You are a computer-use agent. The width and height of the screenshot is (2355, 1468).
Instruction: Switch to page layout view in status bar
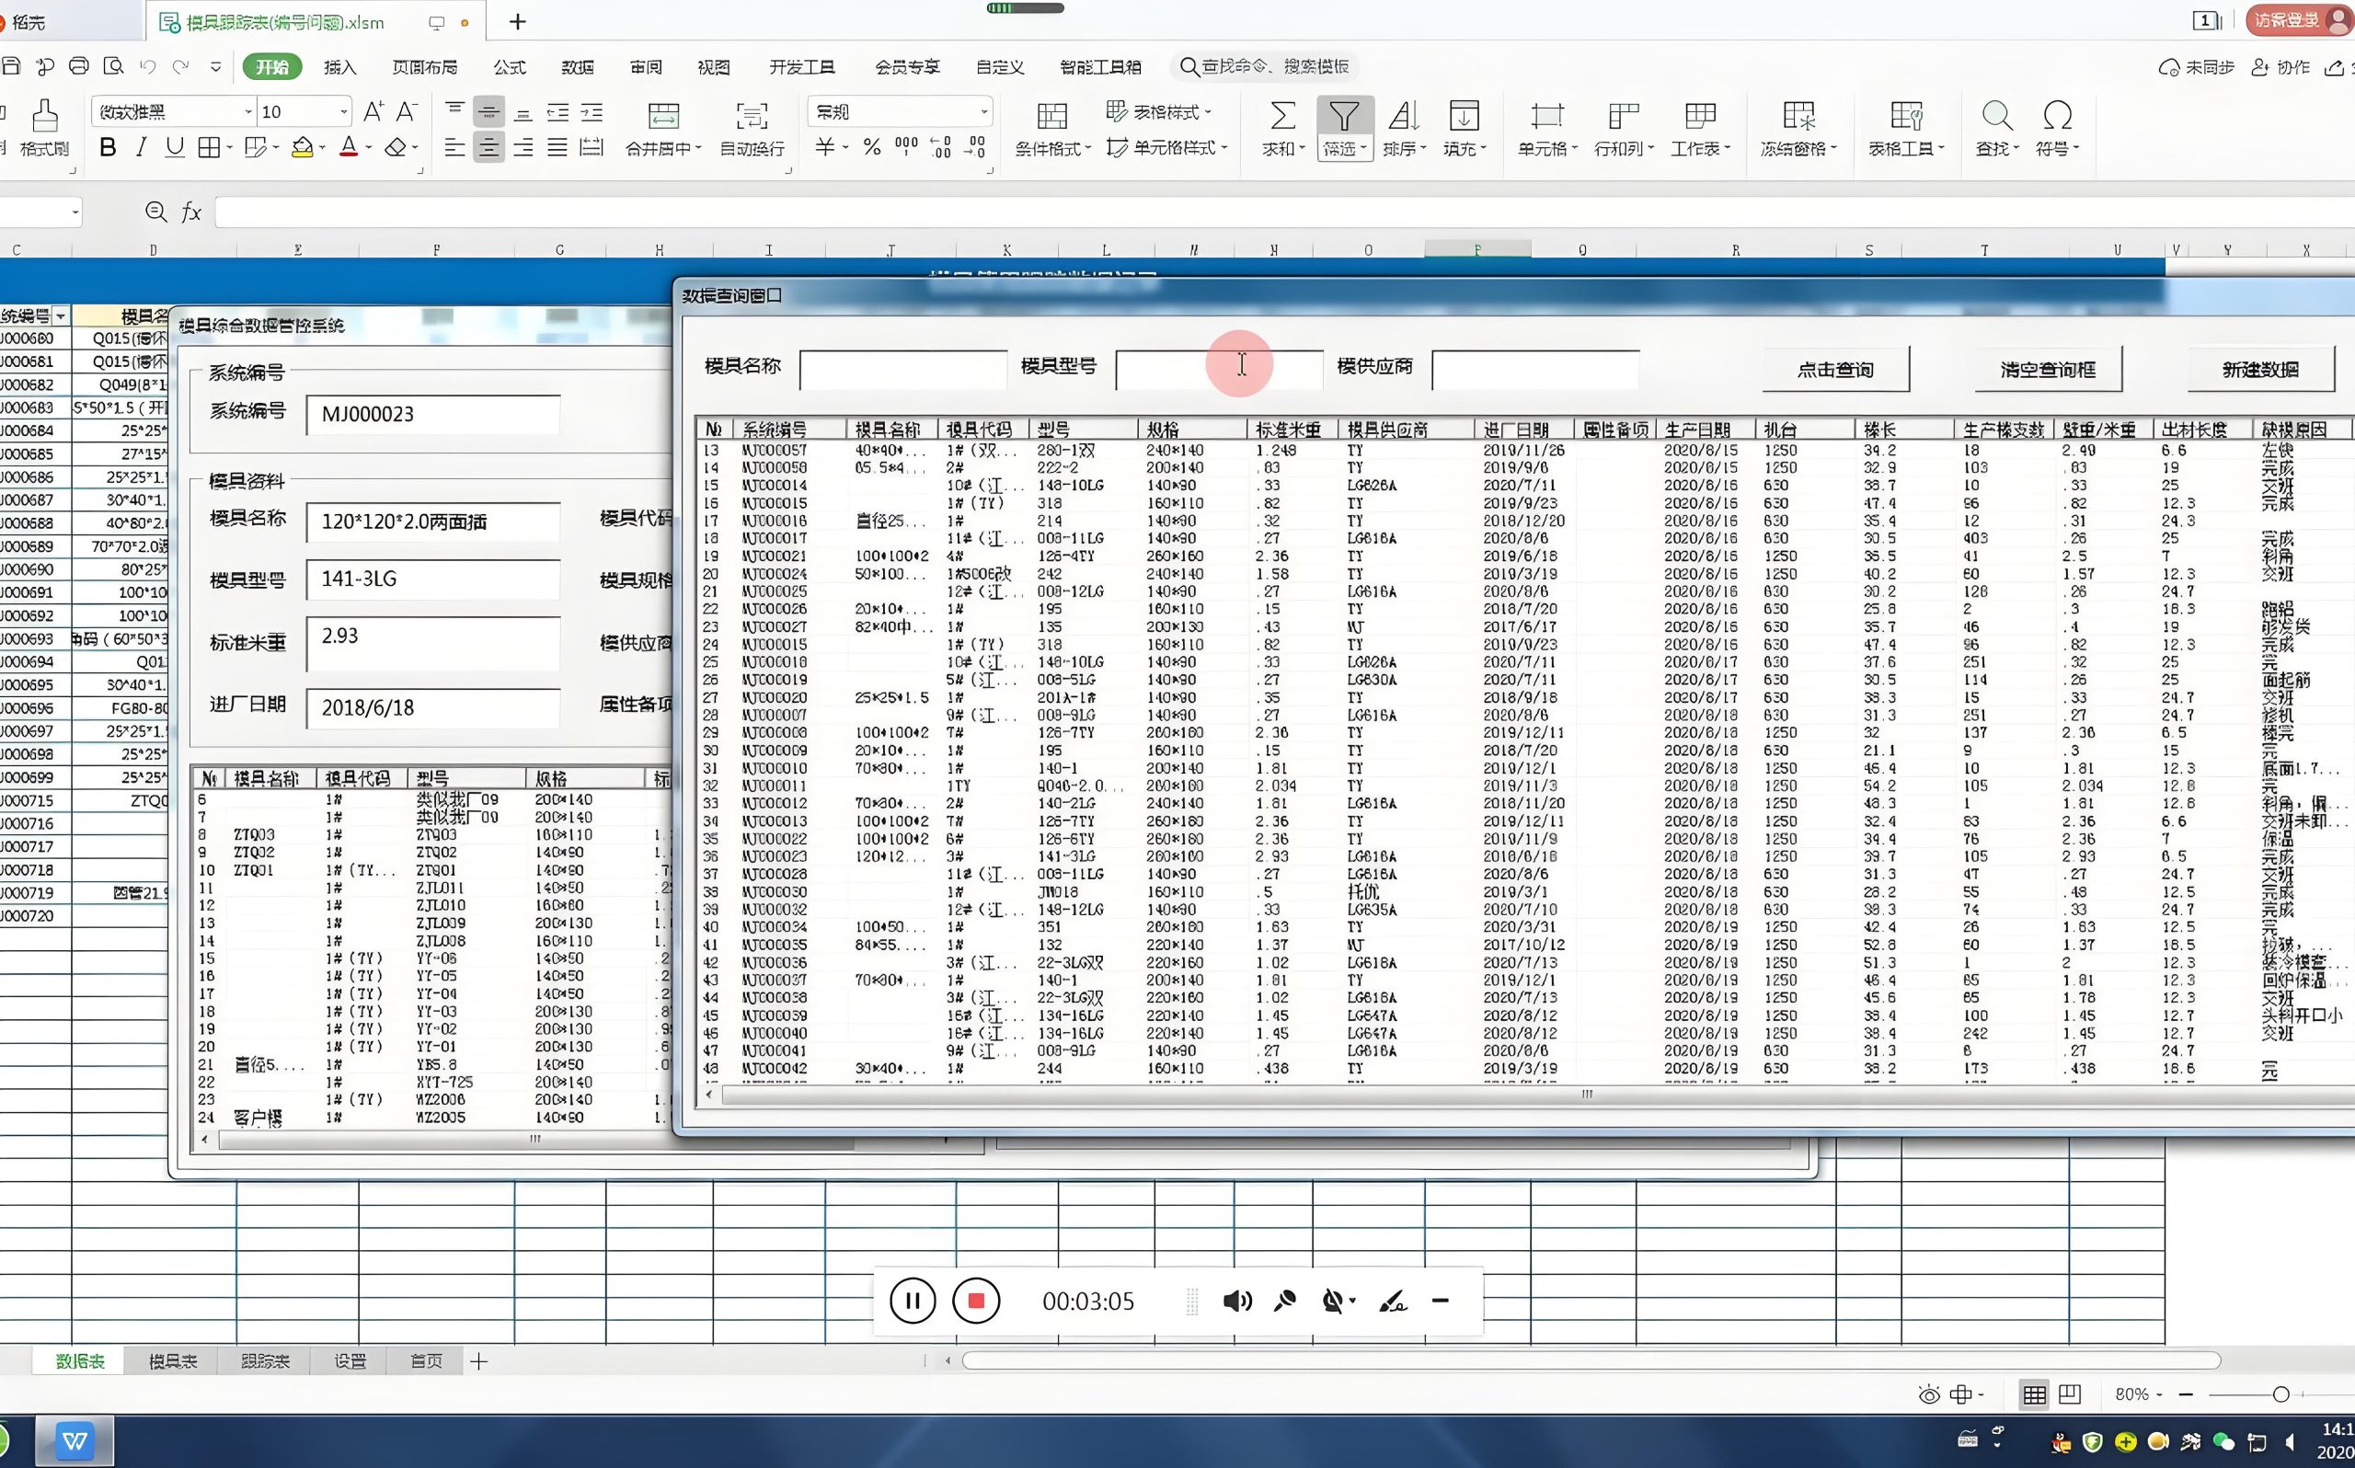coord(2070,1394)
